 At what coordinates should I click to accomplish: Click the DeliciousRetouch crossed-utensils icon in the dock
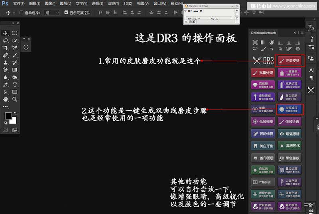pos(311,90)
